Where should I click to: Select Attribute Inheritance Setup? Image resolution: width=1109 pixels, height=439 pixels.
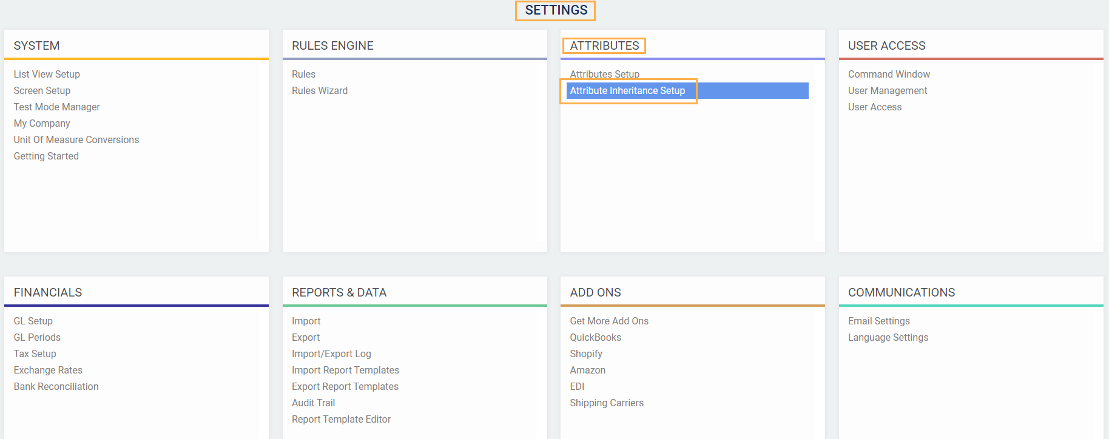[627, 90]
